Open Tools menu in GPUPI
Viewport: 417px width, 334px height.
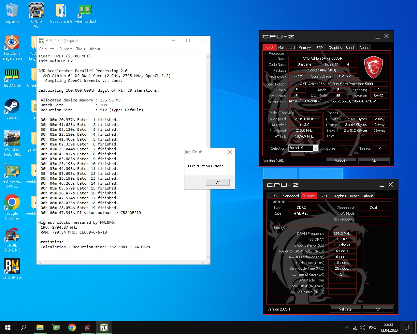coord(80,49)
